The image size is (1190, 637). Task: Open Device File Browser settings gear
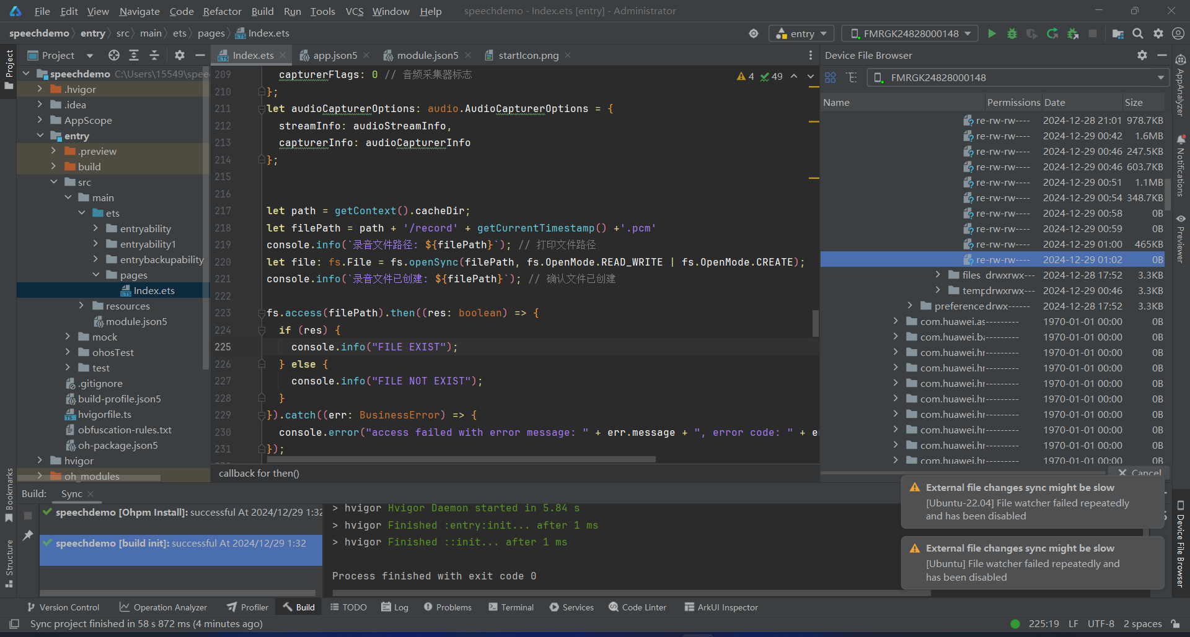tap(1142, 55)
